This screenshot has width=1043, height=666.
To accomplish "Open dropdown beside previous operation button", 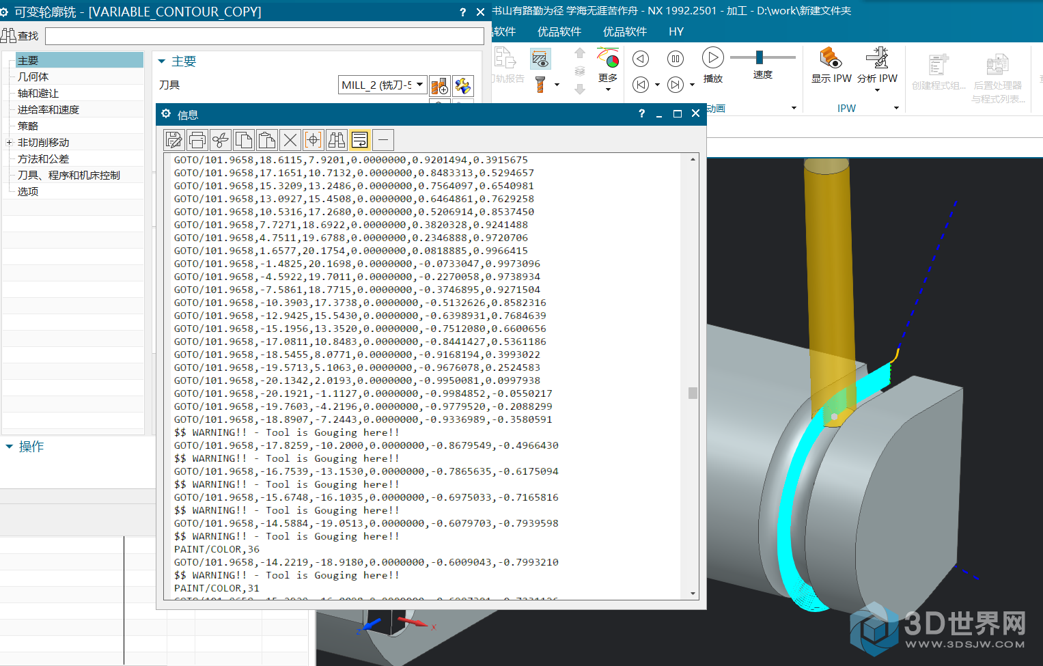I will click(x=657, y=85).
